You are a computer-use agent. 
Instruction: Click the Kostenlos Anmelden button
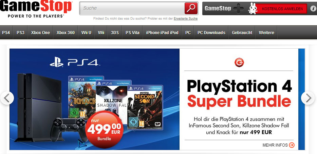point(282,9)
